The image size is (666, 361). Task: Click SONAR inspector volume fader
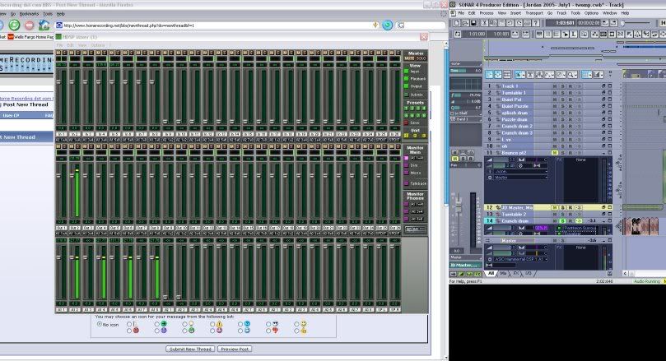(459, 205)
